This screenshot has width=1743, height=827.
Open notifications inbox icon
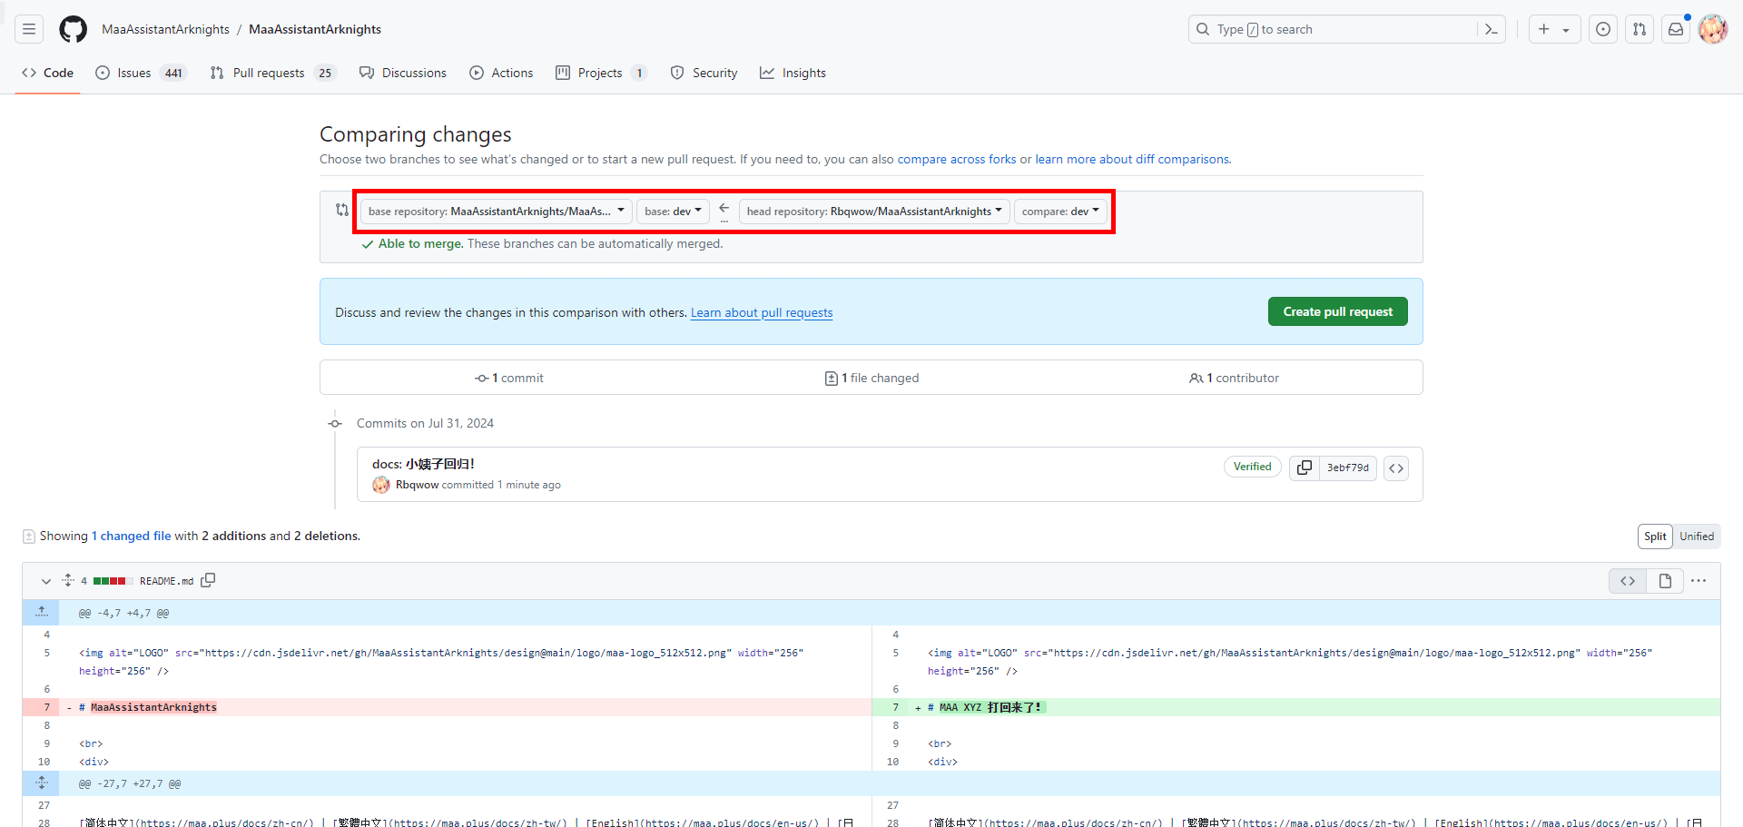point(1676,29)
